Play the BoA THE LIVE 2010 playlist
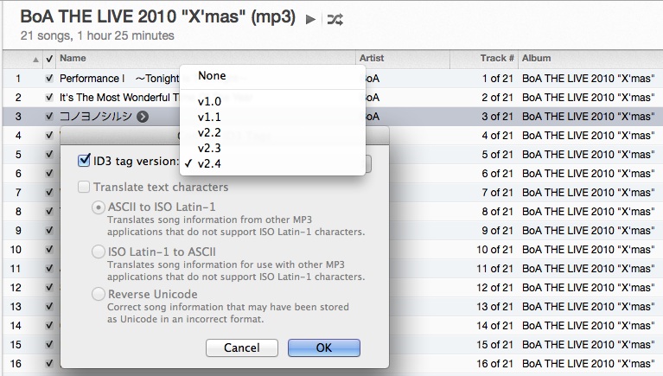This screenshot has height=376, width=663. (x=310, y=20)
